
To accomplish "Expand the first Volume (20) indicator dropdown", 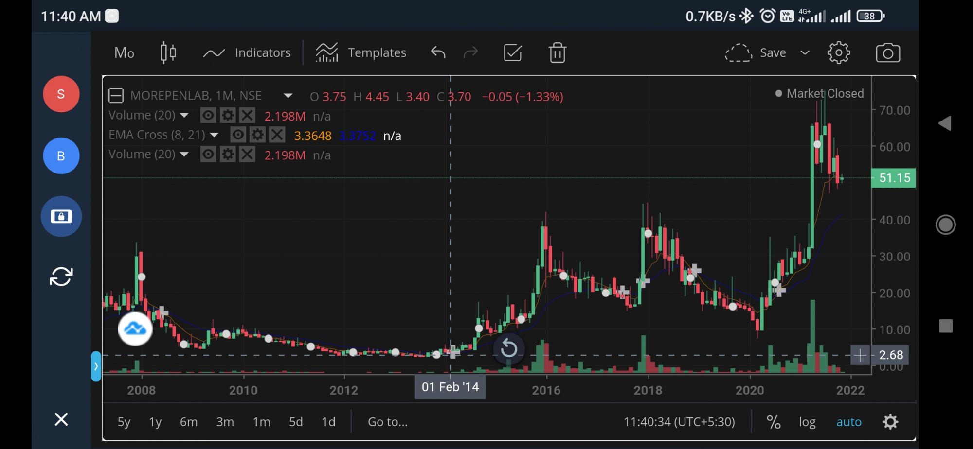I will [x=184, y=116].
